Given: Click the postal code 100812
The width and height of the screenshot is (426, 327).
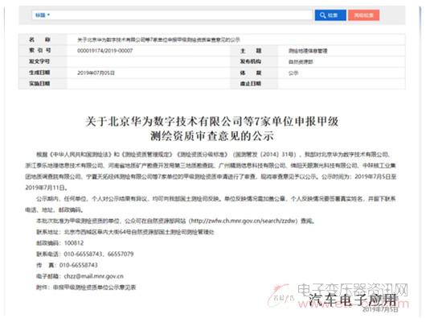Looking at the screenshot, I should pos(74,243).
